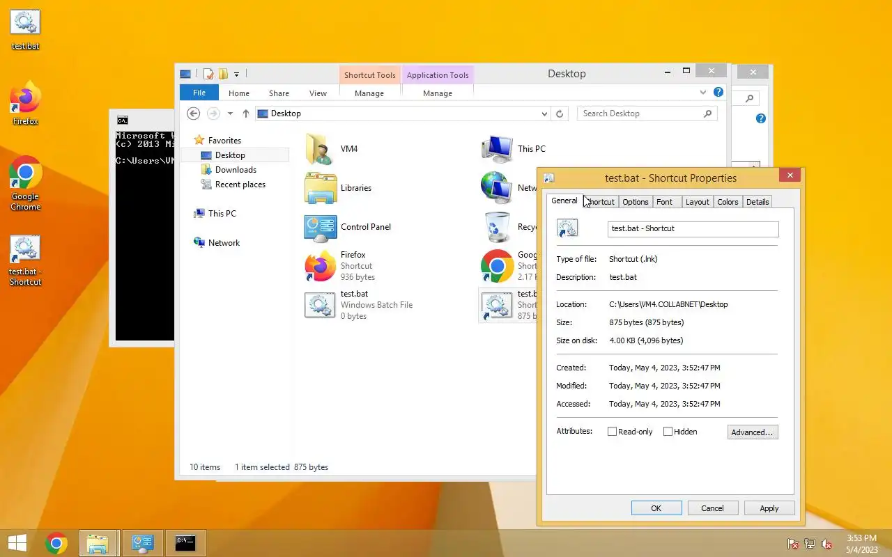Open Manage tab under Application Tools
This screenshot has width=892, height=557.
[x=438, y=93]
